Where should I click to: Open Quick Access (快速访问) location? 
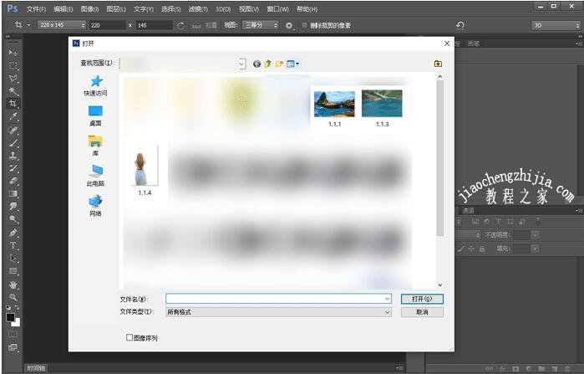95,85
